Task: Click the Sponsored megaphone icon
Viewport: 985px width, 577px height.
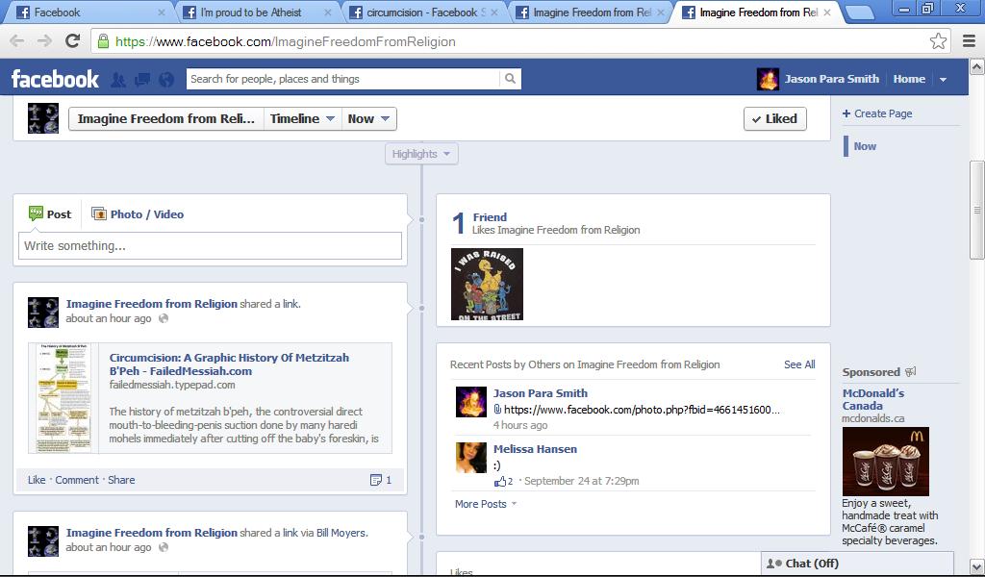Action: [x=911, y=372]
